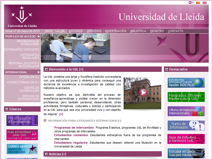Open Posgrados Oficiales Masters banner
212x159 pixels.
(186, 97)
